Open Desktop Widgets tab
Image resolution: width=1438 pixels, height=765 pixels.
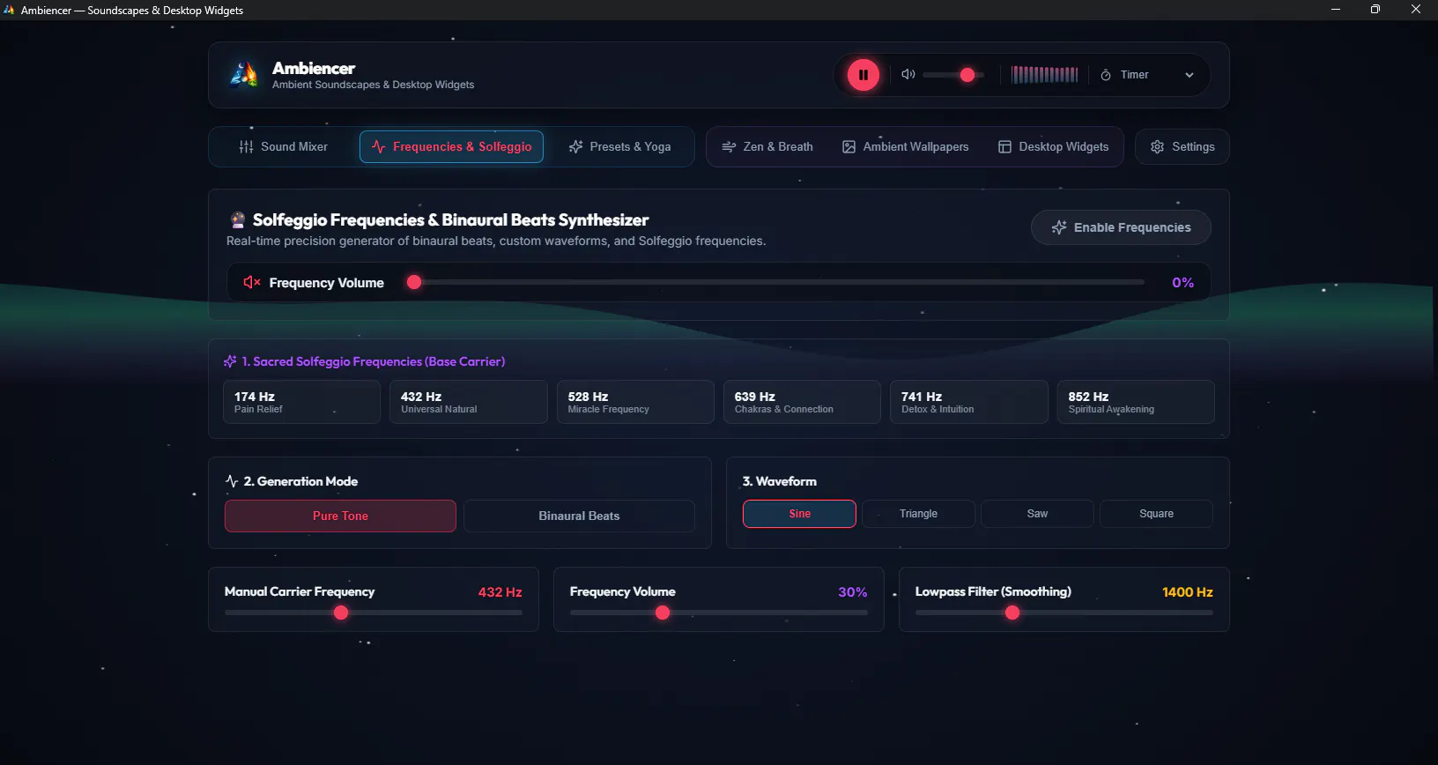(x=1054, y=147)
